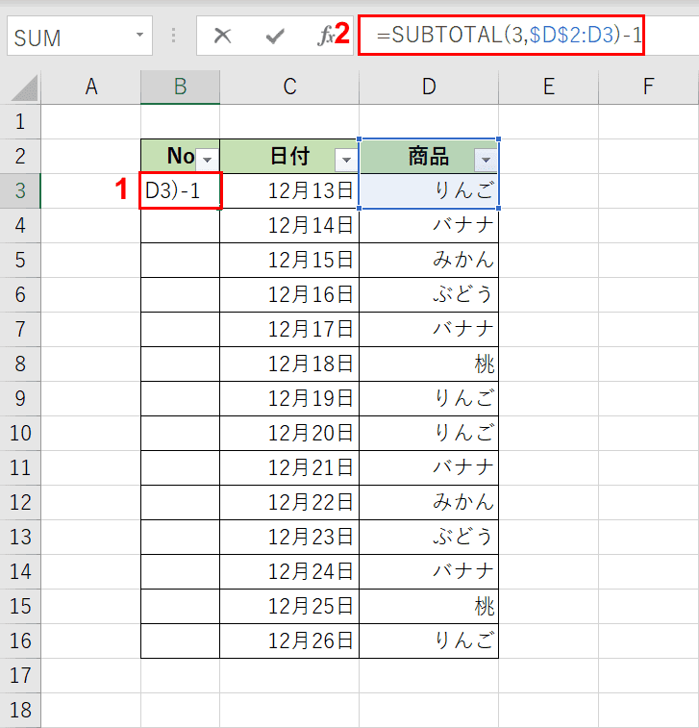Click cell with date 12月22日
This screenshot has height=728, width=699.
(x=289, y=502)
